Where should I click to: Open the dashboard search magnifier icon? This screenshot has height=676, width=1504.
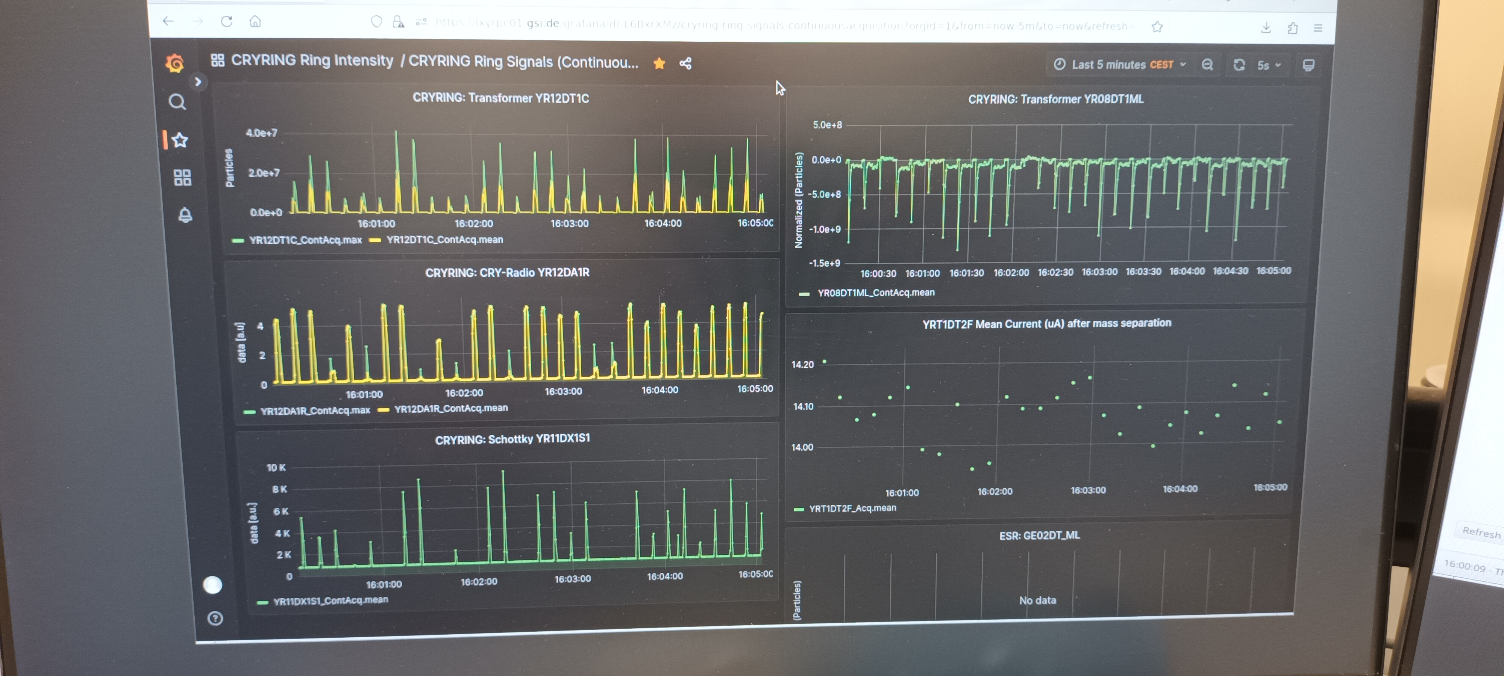tap(177, 102)
